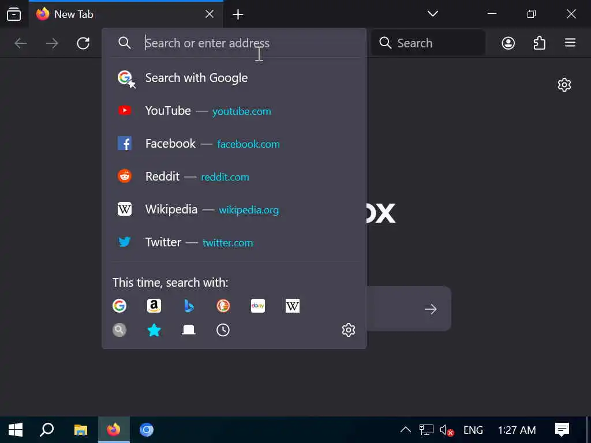The width and height of the screenshot is (591, 443).
Task: Go back one page
Action: pyautogui.click(x=21, y=43)
